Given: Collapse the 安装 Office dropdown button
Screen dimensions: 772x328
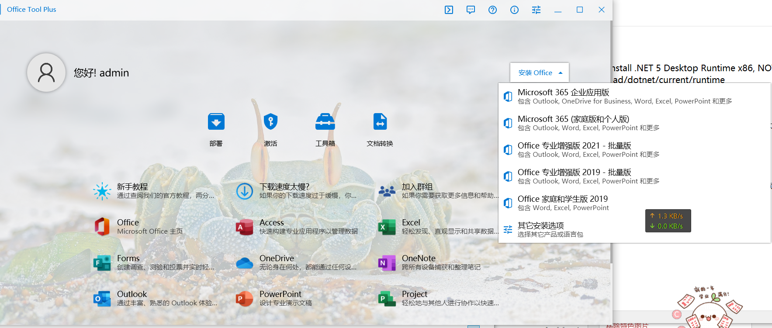Looking at the screenshot, I should tap(540, 73).
